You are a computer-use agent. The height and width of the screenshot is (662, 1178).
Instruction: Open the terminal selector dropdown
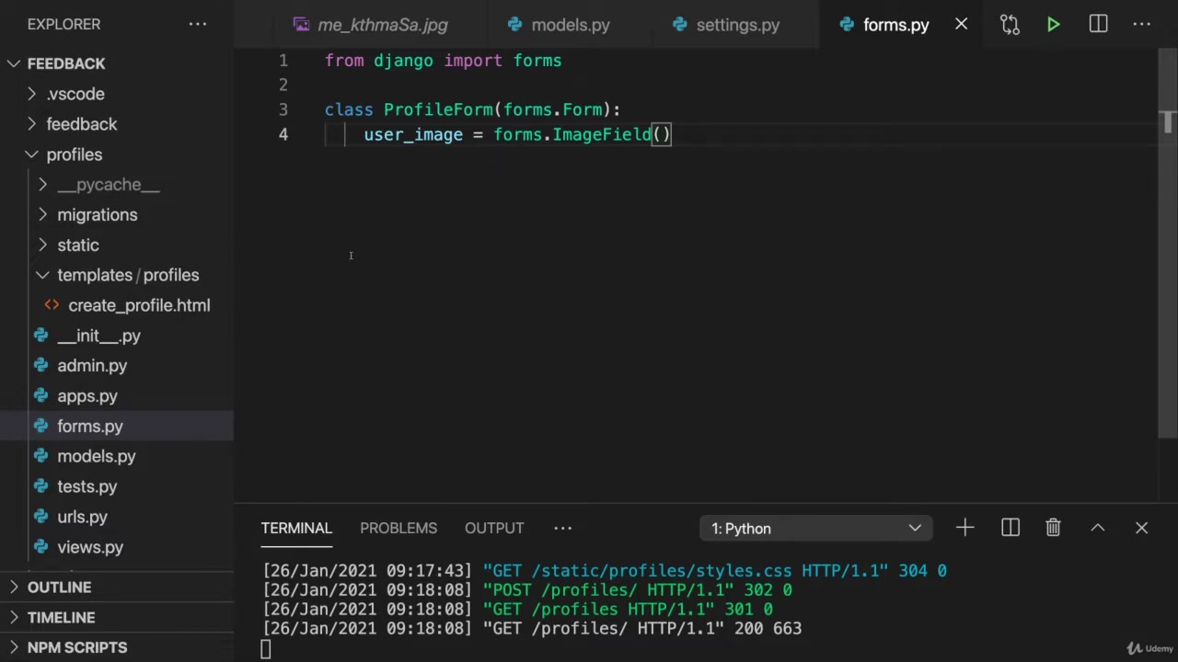[815, 529]
